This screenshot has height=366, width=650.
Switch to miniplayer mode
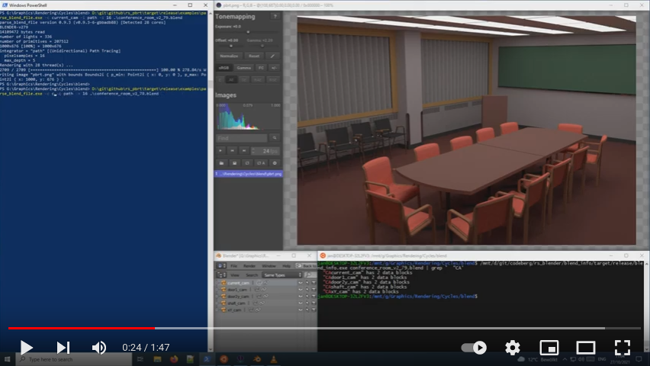549,348
